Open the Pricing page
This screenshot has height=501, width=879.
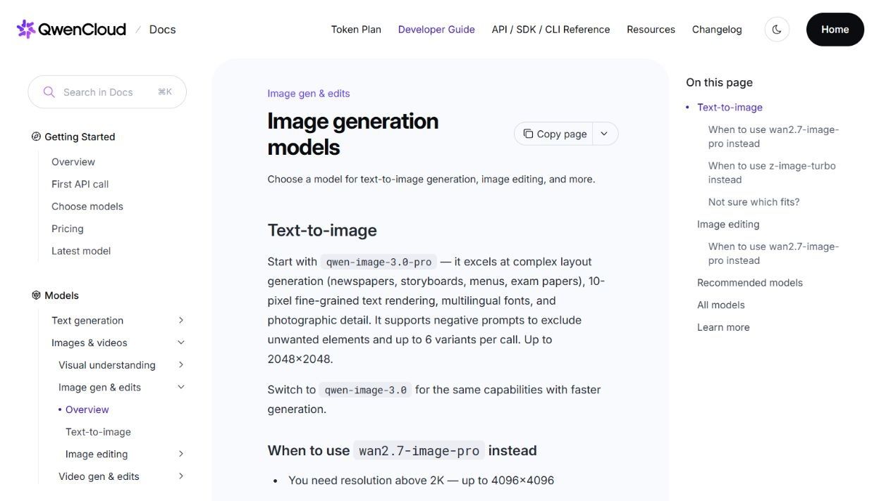tap(68, 229)
